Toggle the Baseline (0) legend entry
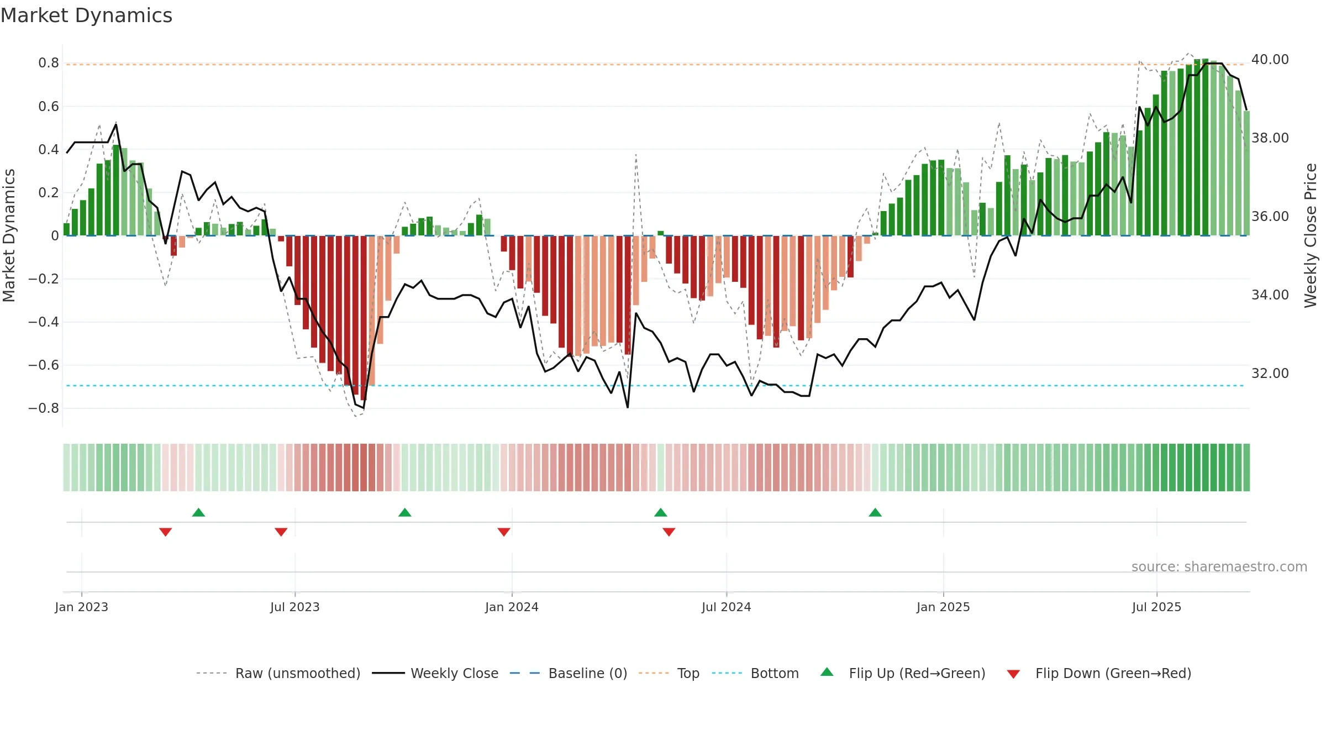Image resolution: width=1326 pixels, height=746 pixels. [x=569, y=673]
